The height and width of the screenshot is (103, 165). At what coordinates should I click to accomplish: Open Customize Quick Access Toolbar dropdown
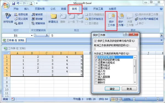(37, 3)
